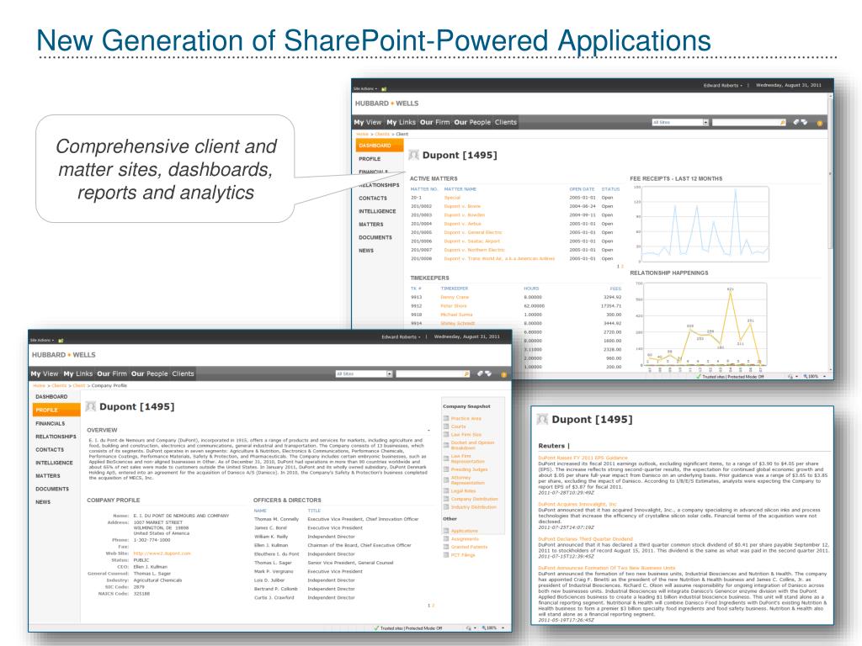Open the DuPont Acquires Innovalight news headline
The image size is (862, 646).
pos(577,505)
